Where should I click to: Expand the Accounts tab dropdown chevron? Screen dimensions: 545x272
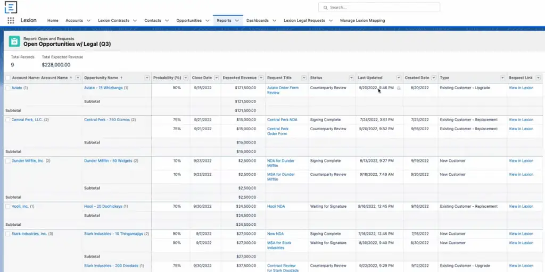coord(87,21)
